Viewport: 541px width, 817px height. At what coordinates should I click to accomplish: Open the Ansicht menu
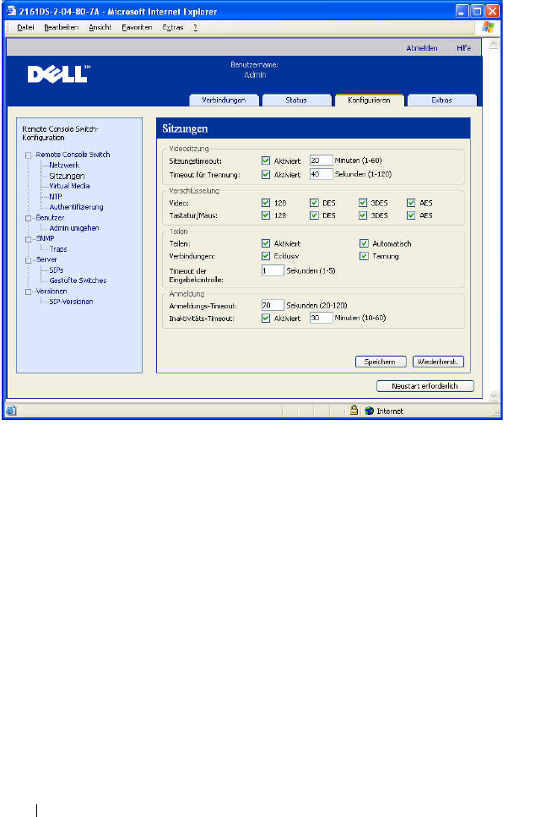[x=100, y=27]
